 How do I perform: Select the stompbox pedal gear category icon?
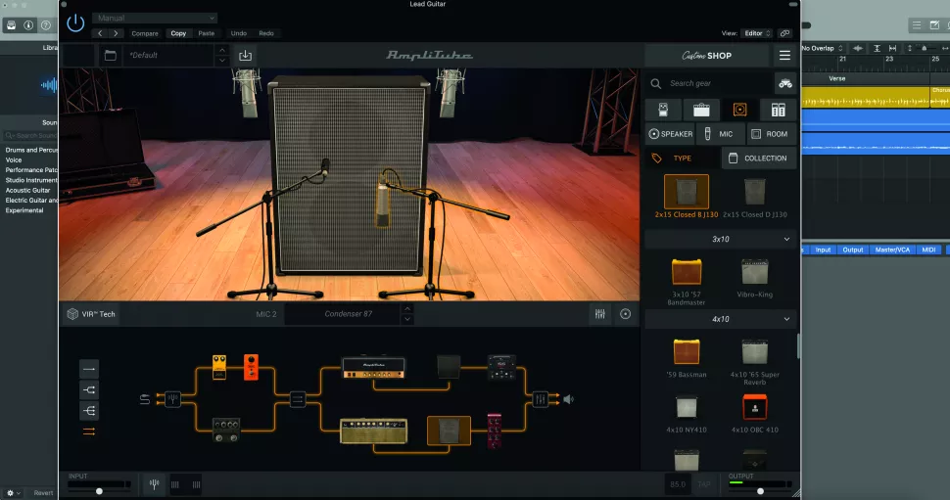pyautogui.click(x=663, y=110)
